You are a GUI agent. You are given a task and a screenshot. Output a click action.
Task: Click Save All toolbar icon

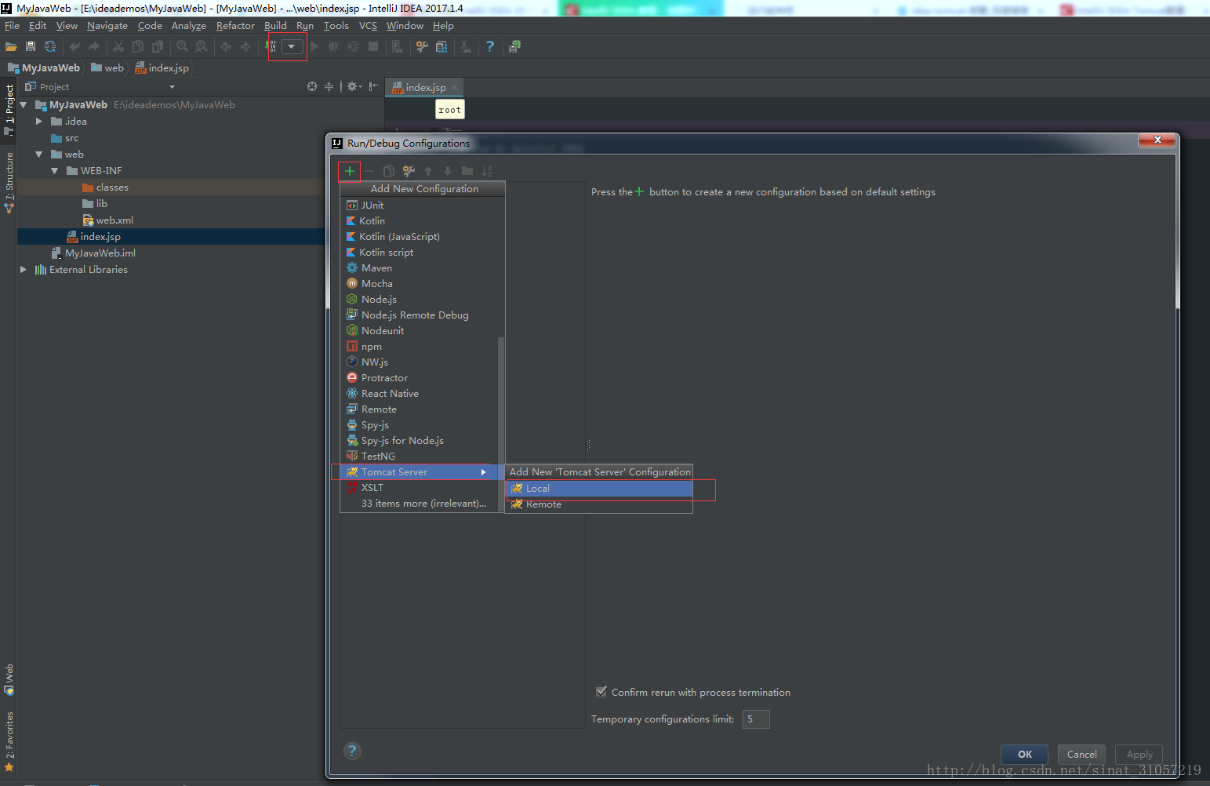(x=31, y=46)
